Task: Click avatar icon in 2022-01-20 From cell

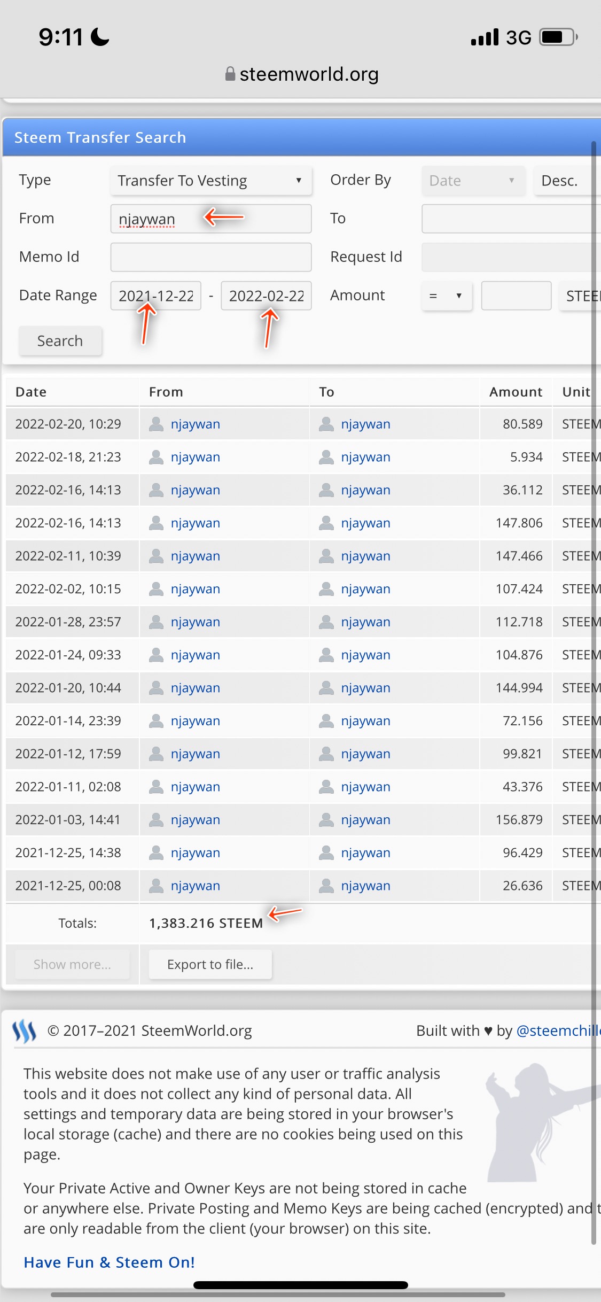Action: click(x=156, y=688)
